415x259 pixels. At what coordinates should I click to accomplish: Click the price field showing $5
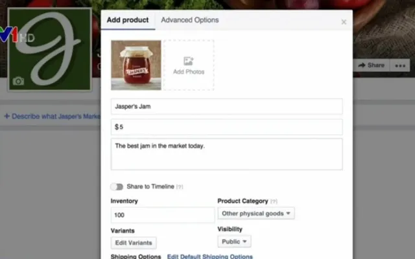tap(226, 127)
